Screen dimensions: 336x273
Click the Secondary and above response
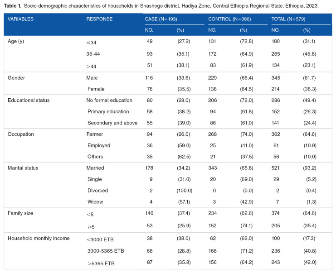[112, 123]
